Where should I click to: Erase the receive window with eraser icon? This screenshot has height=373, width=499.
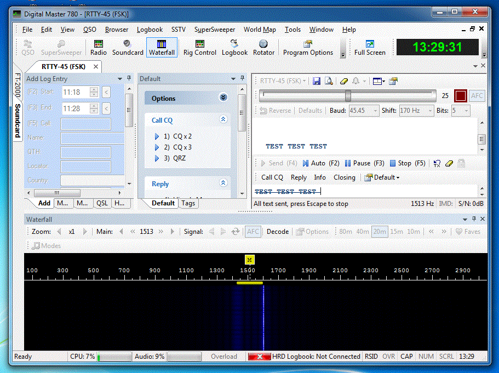(343, 81)
